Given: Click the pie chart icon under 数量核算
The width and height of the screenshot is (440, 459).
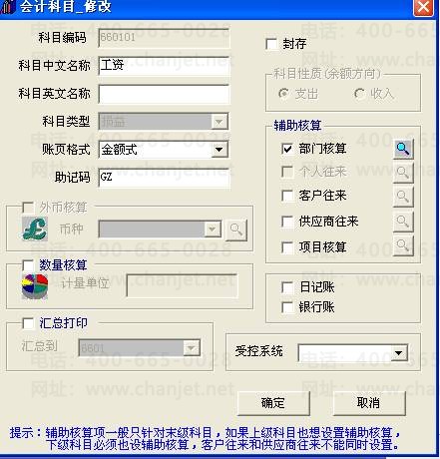Looking at the screenshot, I should pos(35,286).
